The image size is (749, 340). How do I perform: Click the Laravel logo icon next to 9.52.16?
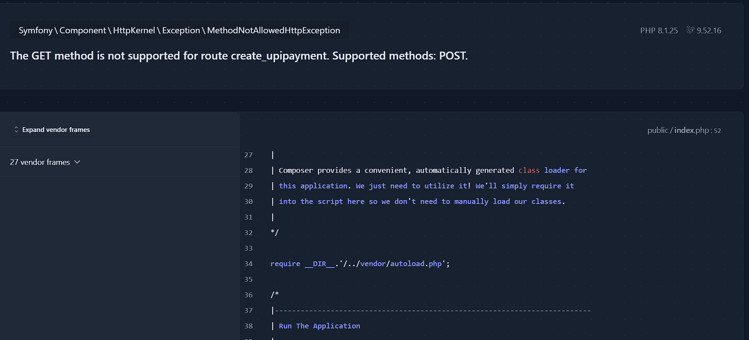690,30
